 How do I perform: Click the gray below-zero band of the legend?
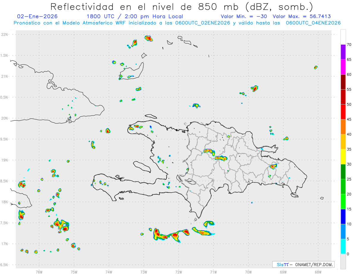343,261
